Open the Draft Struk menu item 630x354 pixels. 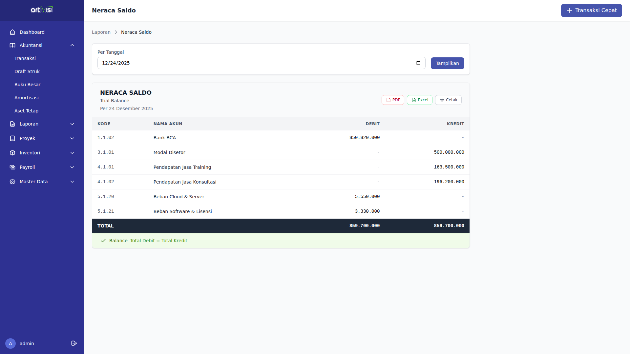point(27,71)
